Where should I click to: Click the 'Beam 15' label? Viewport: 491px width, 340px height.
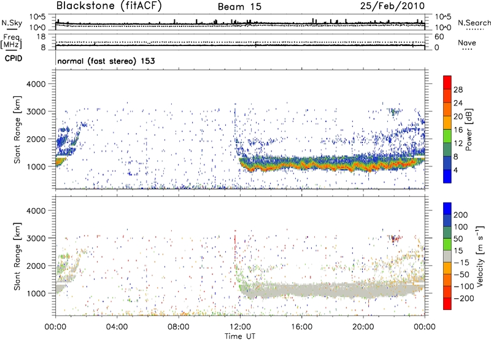coord(239,7)
